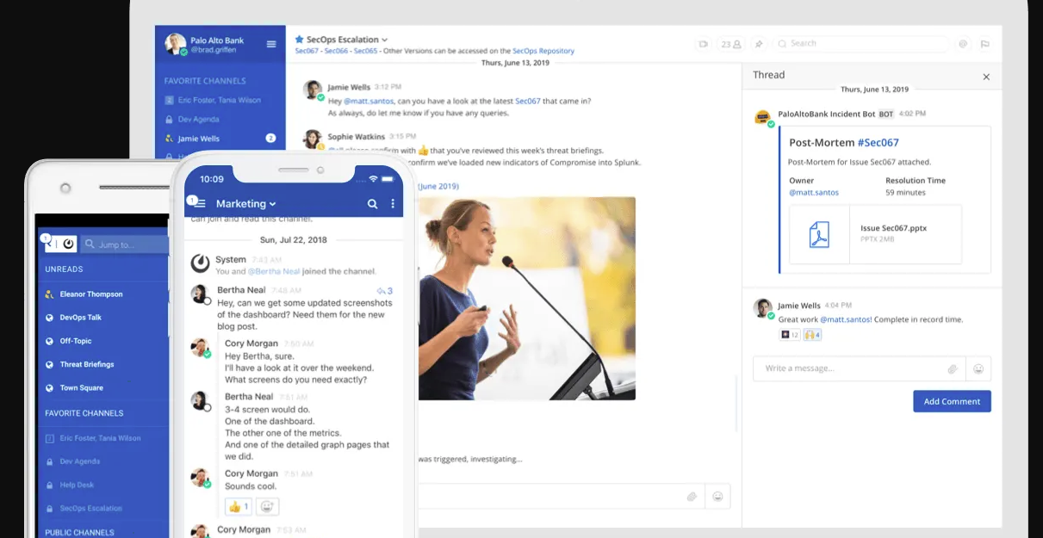Open recent mentions with the @ icon

coord(963,44)
